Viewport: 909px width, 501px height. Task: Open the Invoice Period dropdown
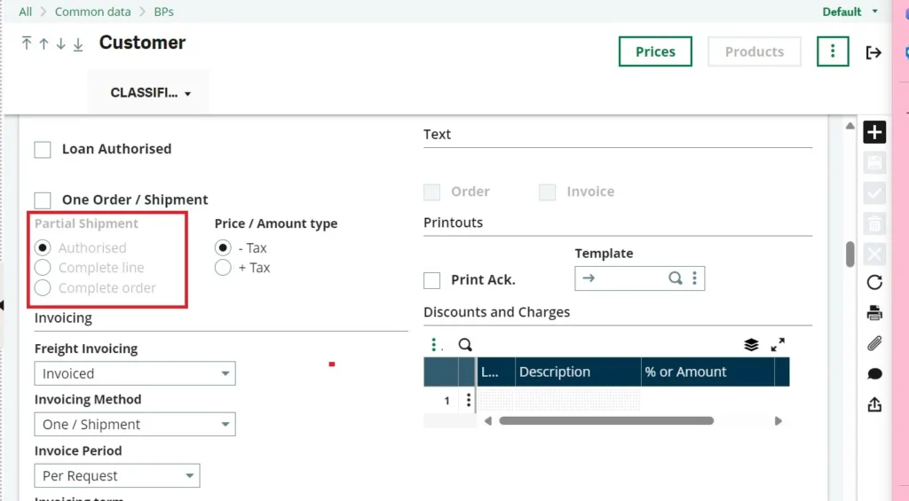coord(117,475)
